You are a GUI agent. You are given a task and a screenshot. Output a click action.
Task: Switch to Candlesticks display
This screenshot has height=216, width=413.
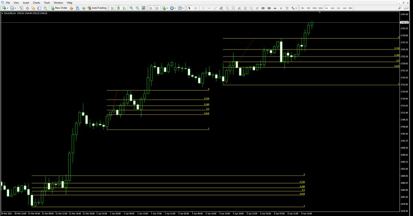(x=118, y=8)
